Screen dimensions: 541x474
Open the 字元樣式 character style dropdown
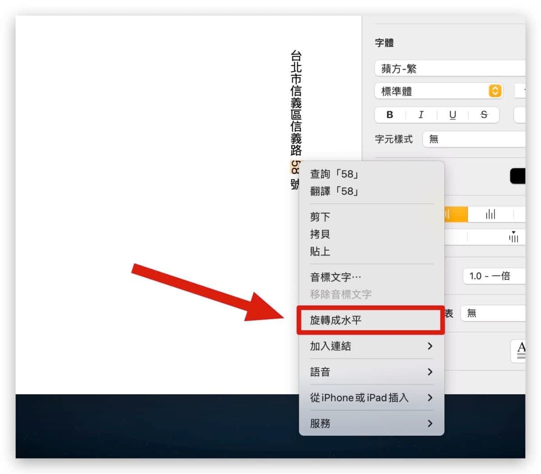(x=473, y=139)
